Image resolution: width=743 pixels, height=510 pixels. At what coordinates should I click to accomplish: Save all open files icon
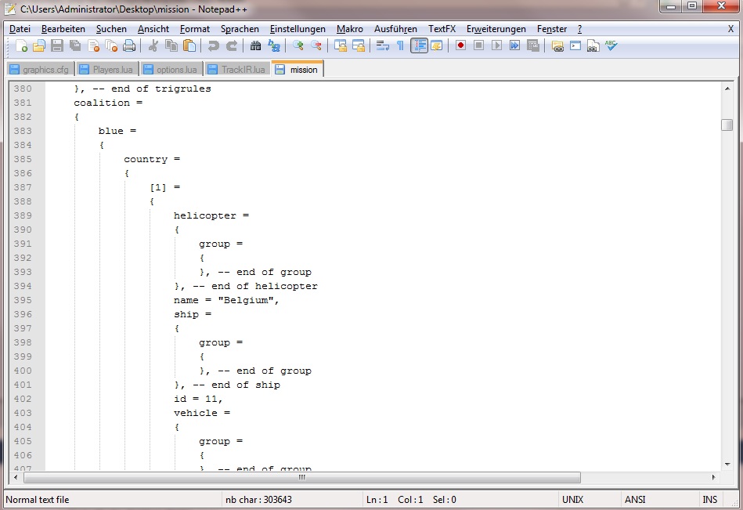(75, 45)
